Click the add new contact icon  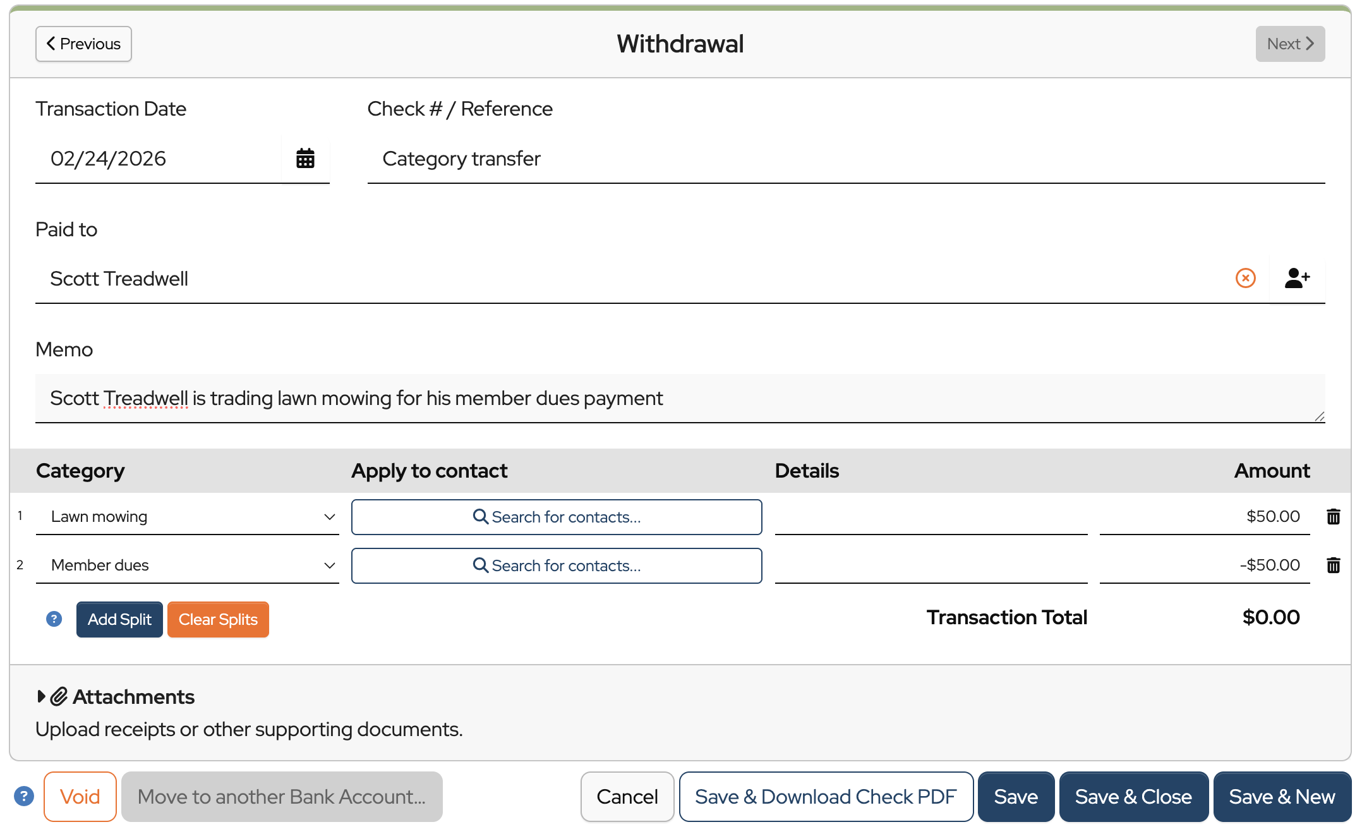pyautogui.click(x=1297, y=278)
